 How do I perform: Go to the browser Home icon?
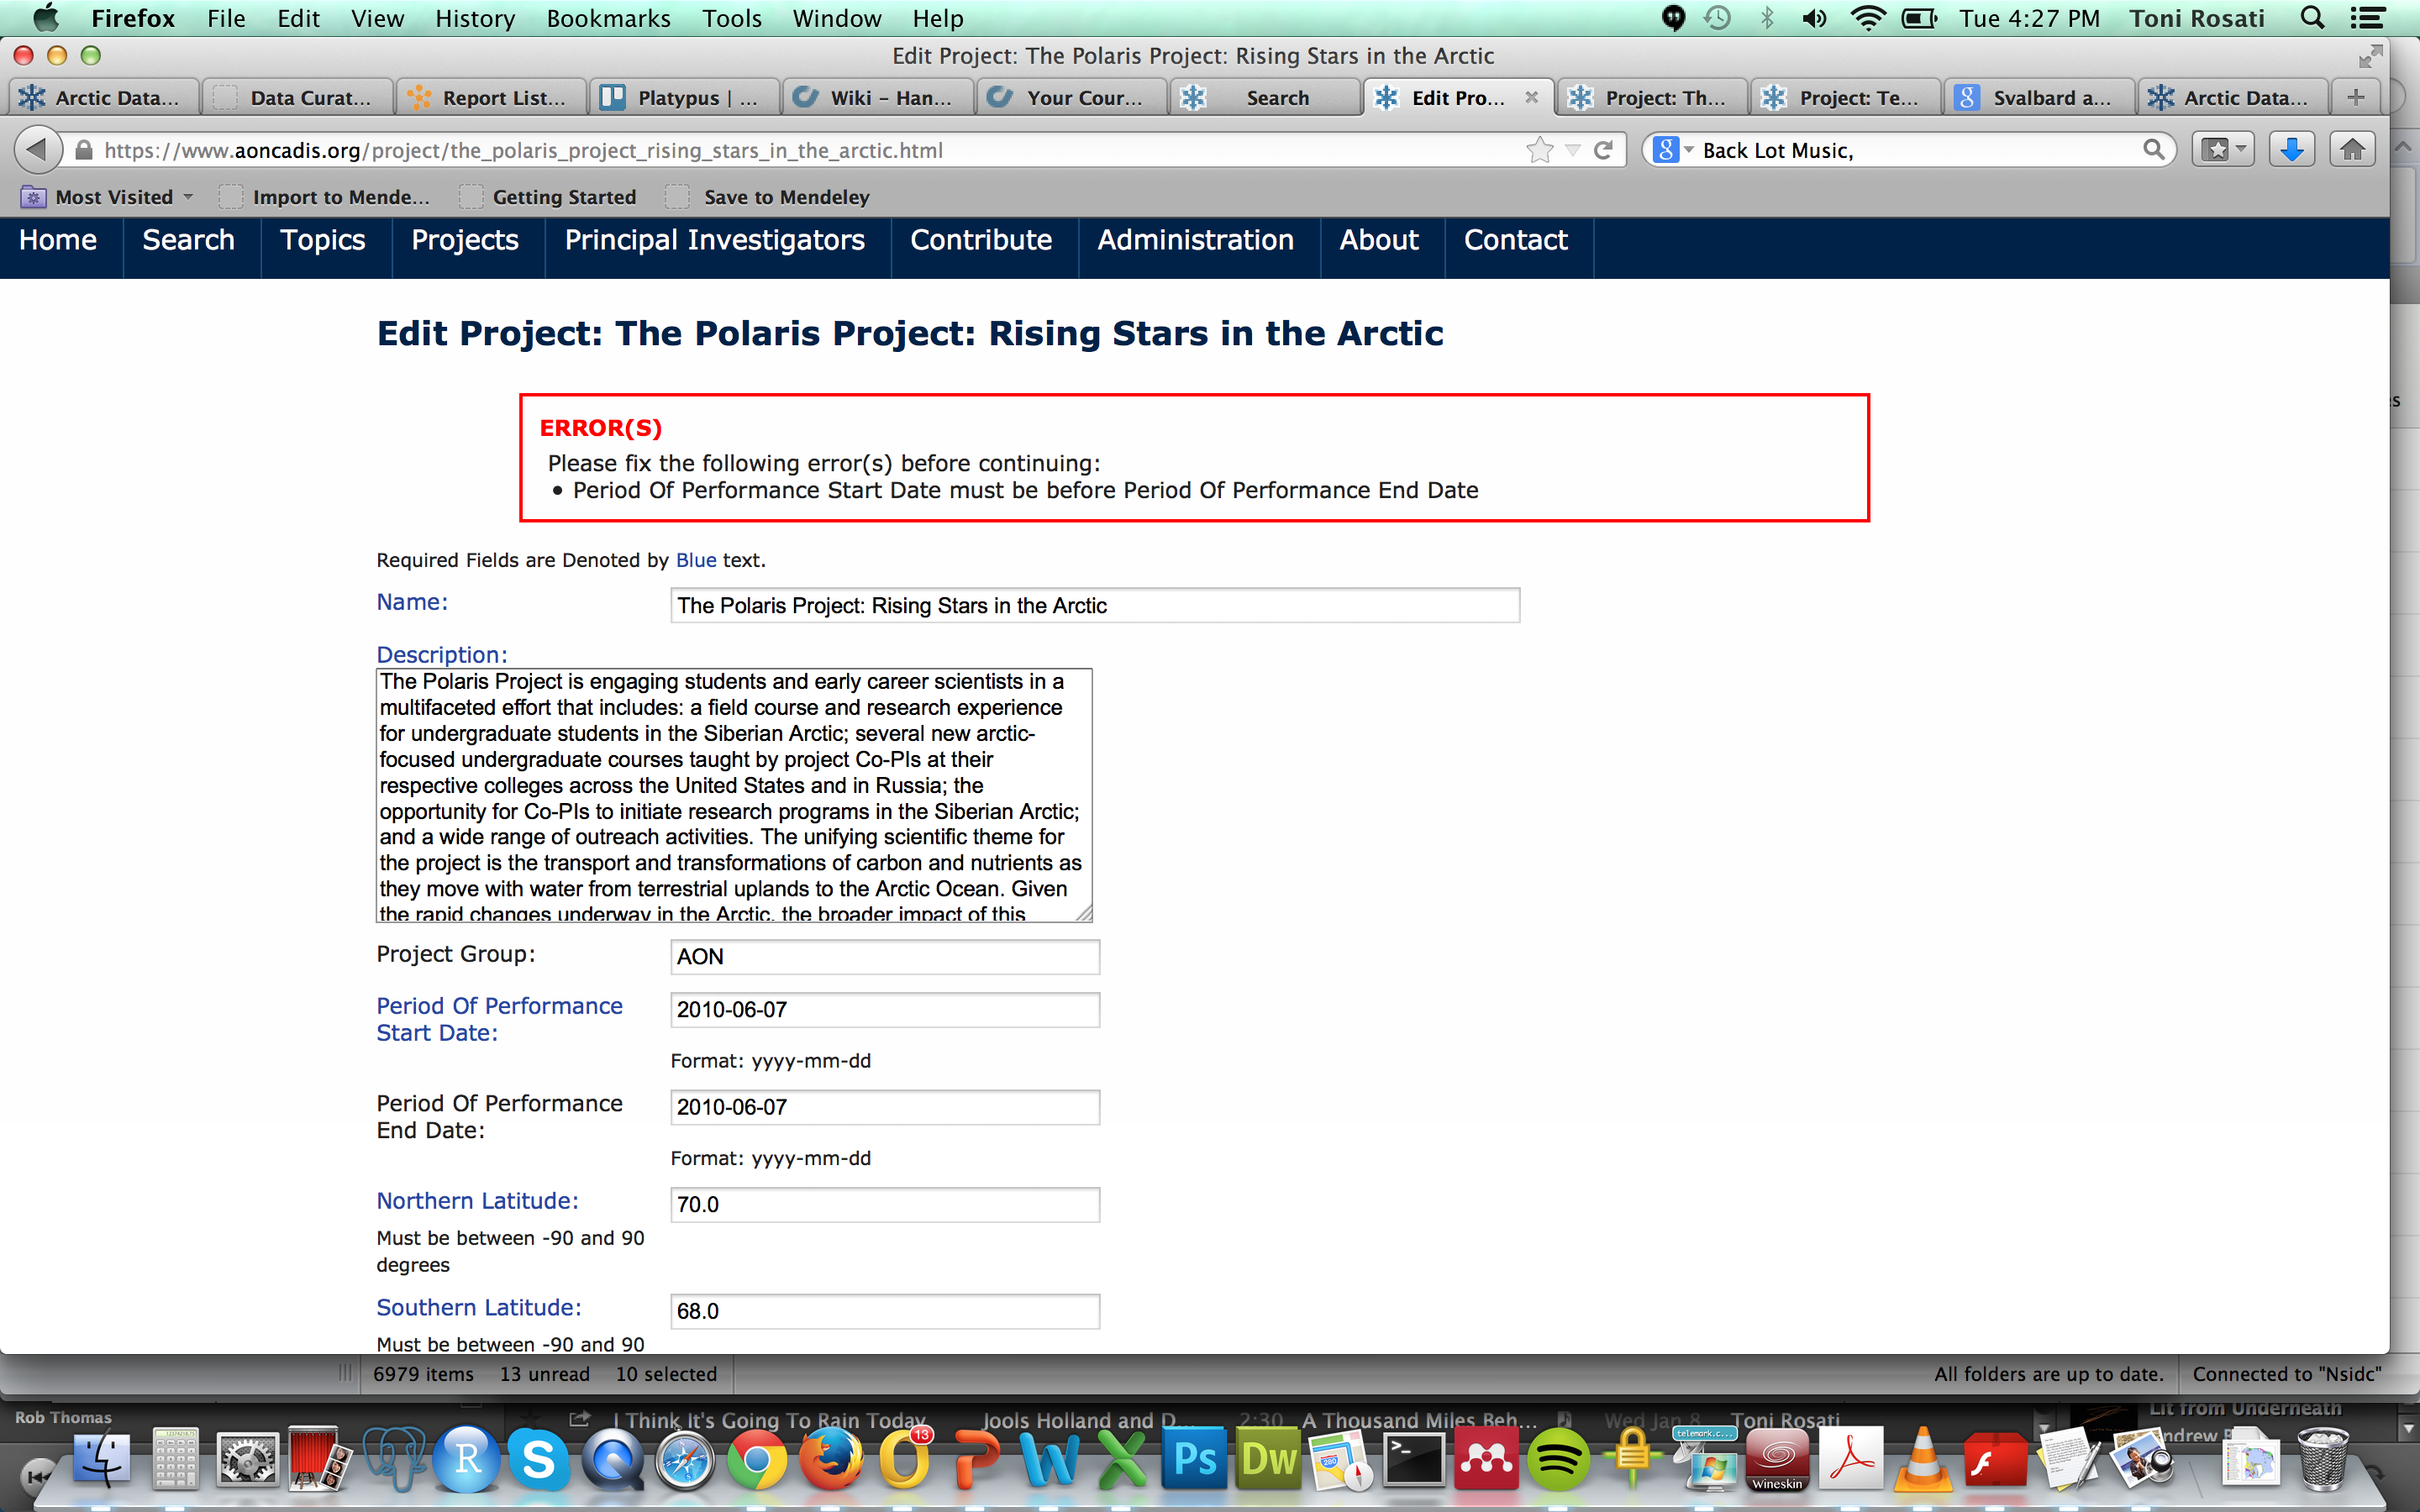[x=2352, y=150]
